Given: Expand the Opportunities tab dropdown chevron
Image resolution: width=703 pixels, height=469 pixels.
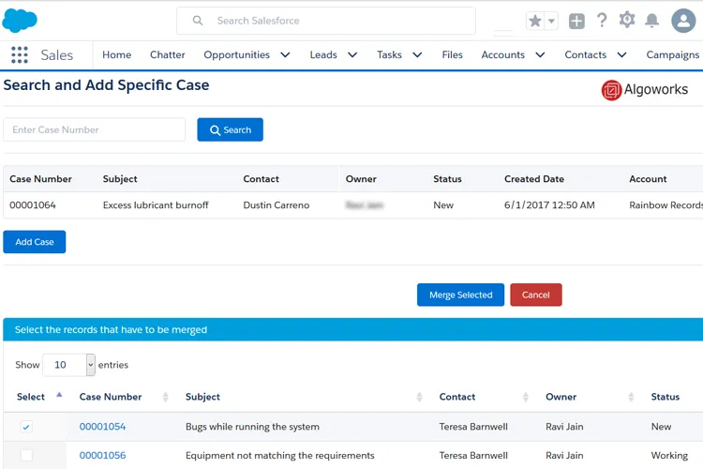Looking at the screenshot, I should pyautogui.click(x=285, y=54).
